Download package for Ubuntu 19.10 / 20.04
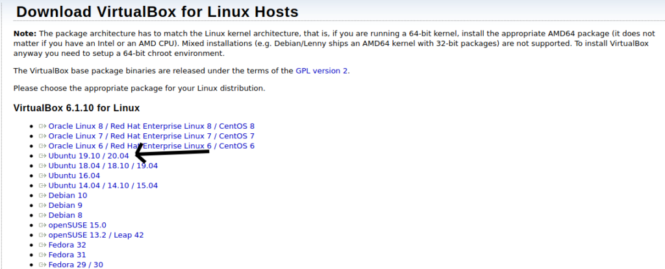This screenshot has width=665, height=269. (x=88, y=156)
